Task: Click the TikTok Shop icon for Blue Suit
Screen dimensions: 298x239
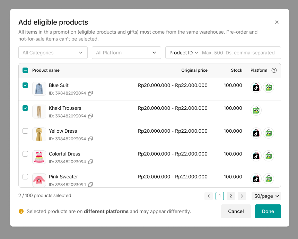Action: 256,87
